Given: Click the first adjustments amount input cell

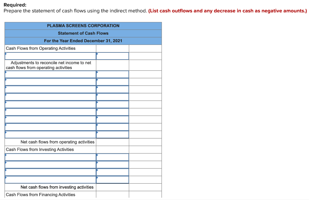Looking at the screenshot, I should tap(112, 74).
